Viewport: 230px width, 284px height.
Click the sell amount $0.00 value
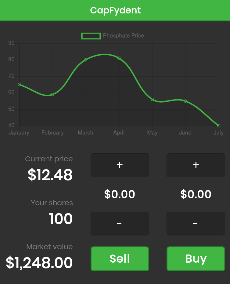coord(120,194)
